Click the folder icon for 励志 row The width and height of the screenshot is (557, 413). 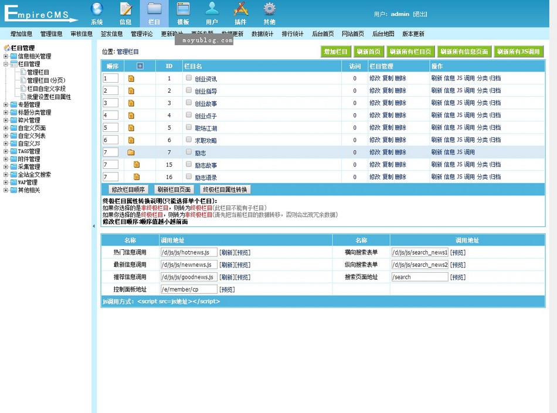point(131,153)
